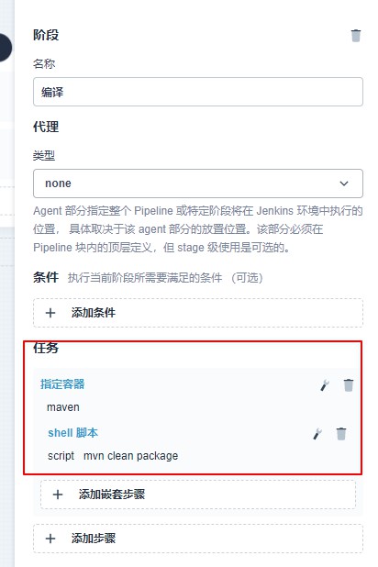This screenshot has width=378, height=567.
Task: Open the 指定容器 task link
Action: click(62, 384)
